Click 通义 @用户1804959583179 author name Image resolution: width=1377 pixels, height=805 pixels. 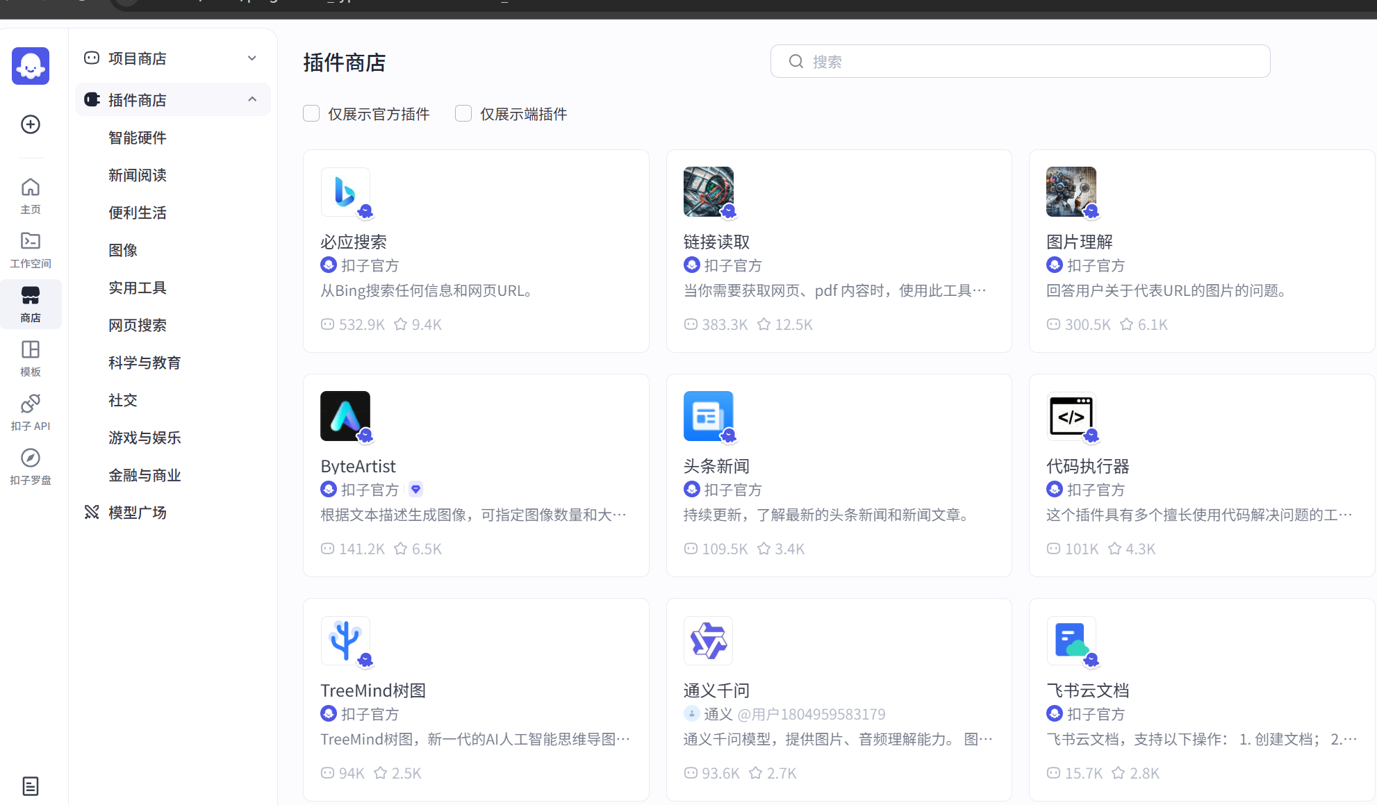795,714
